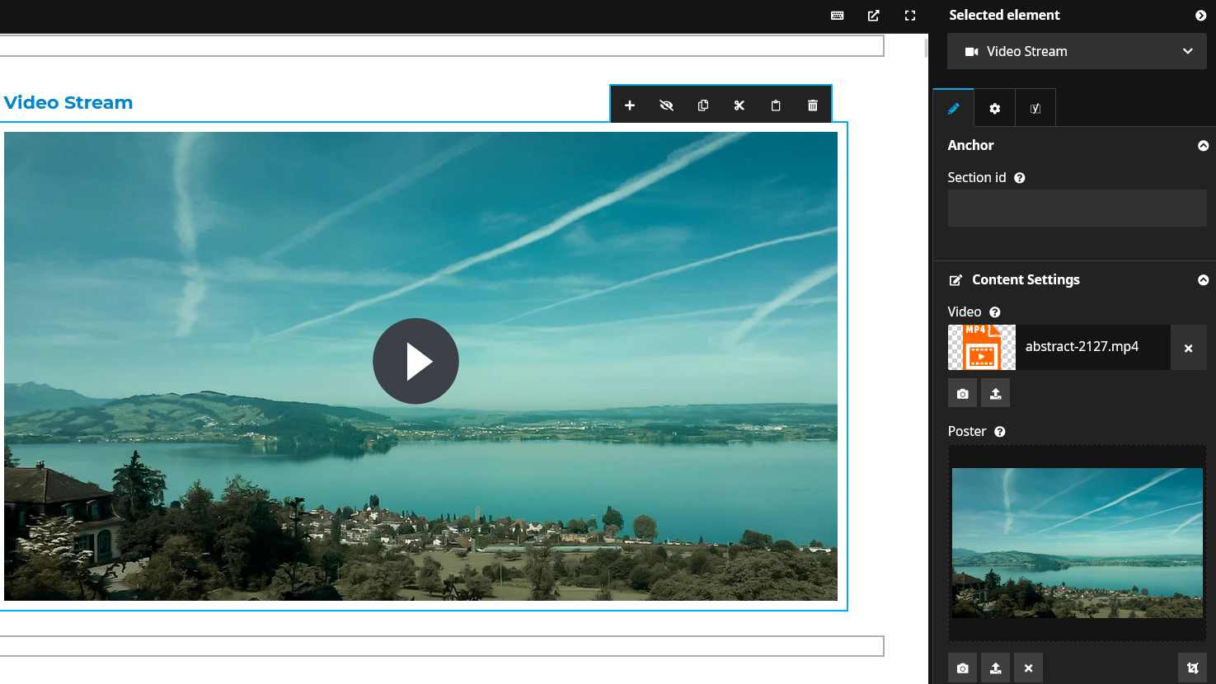Collapse the Anchor section
This screenshot has width=1216, height=684.
[x=1203, y=146]
